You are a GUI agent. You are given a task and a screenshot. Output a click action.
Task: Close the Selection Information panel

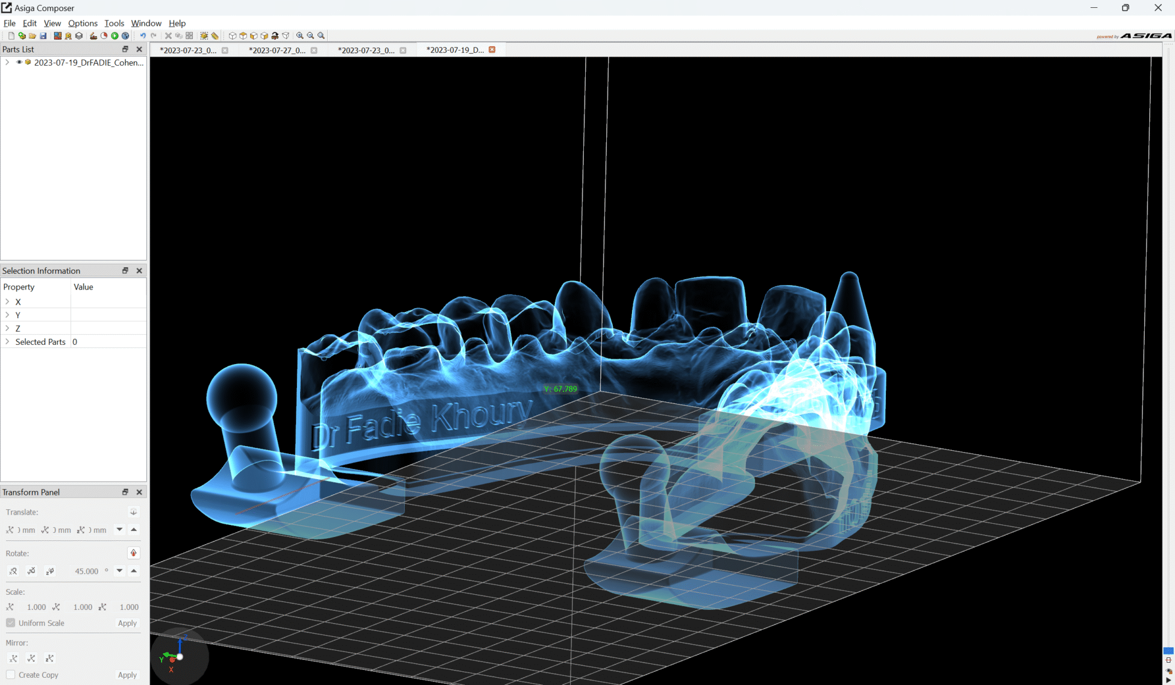tap(139, 270)
